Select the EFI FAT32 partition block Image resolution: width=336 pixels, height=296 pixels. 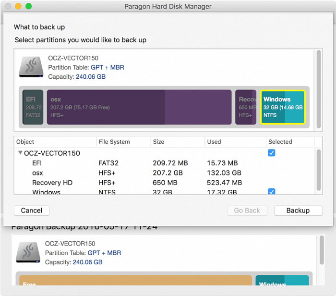(33, 107)
